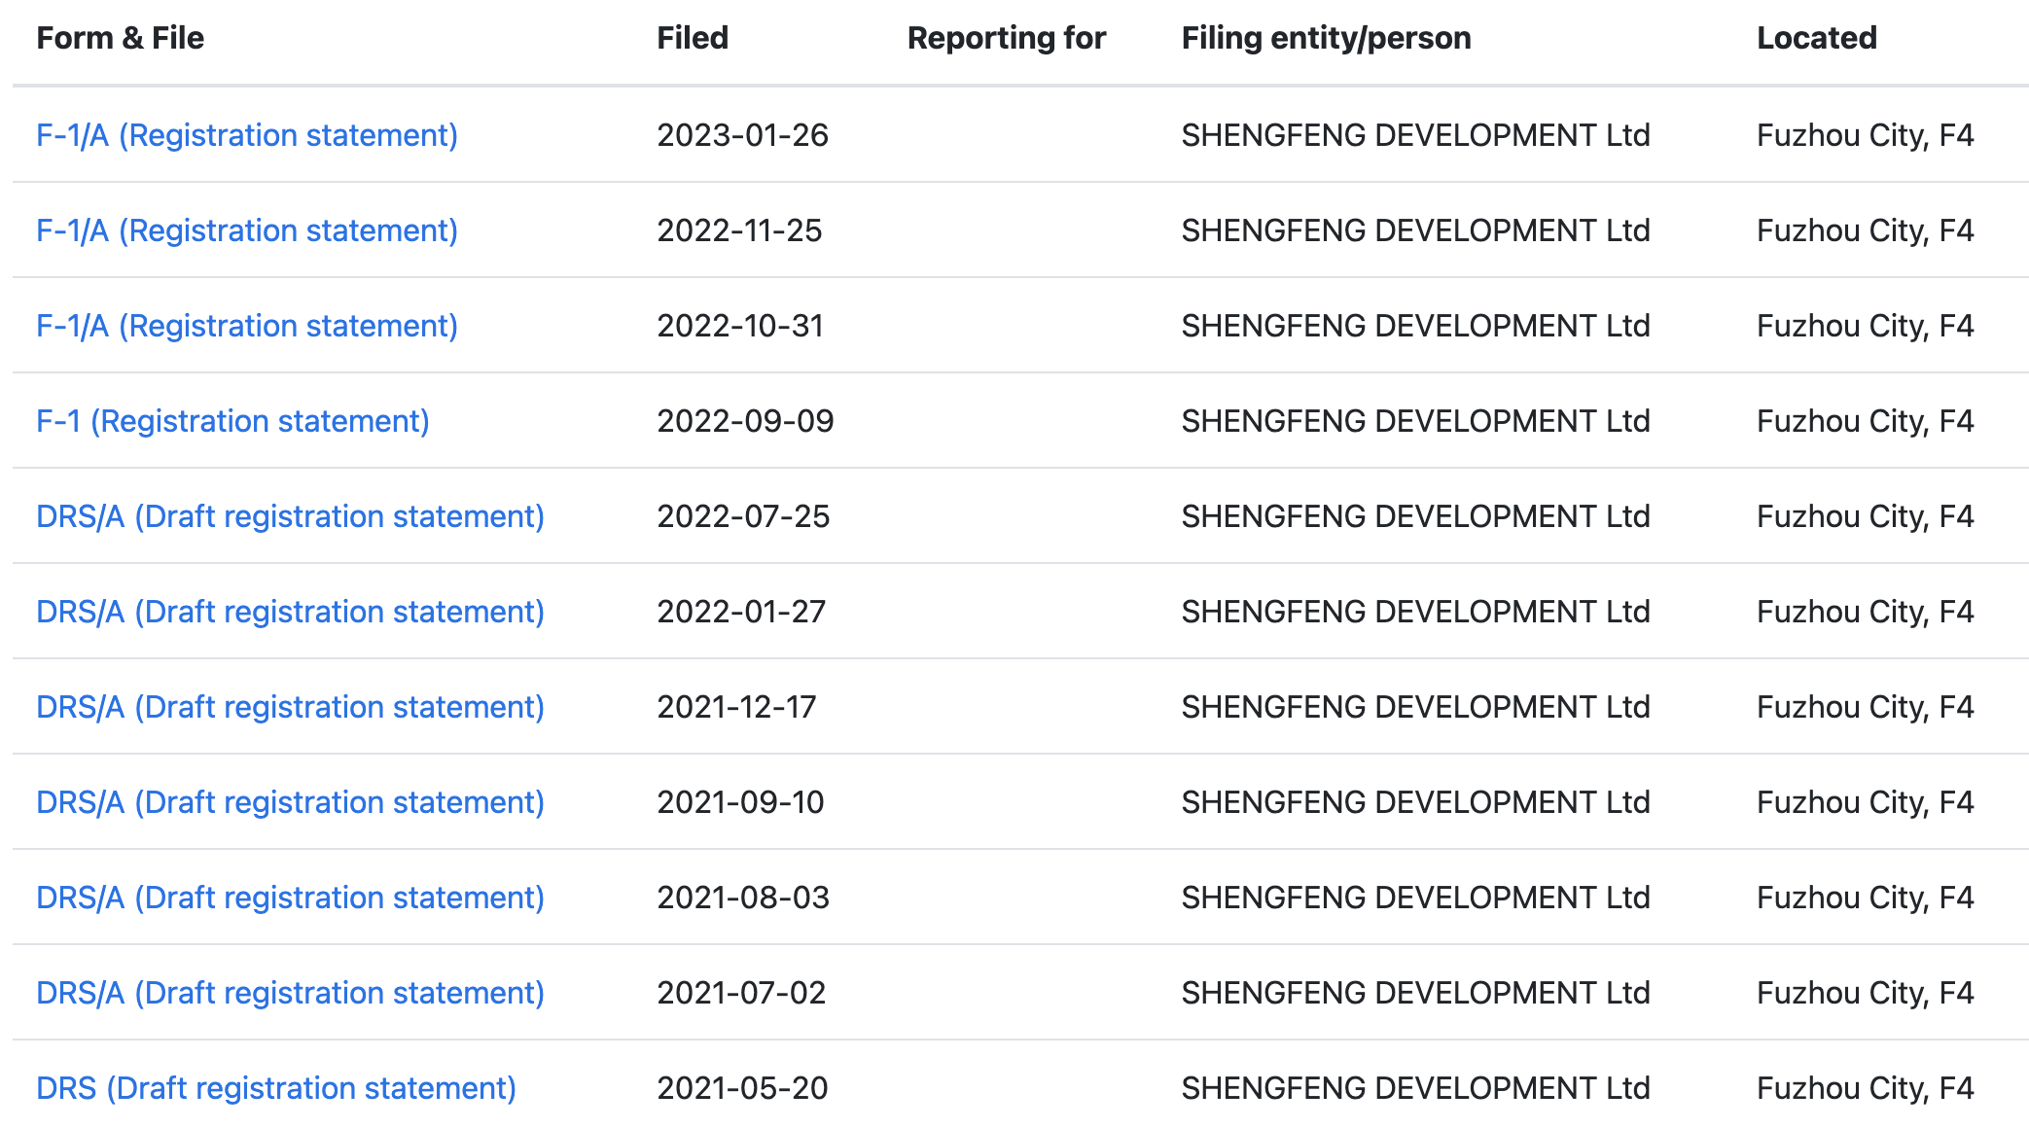Viewport: 2029px width, 1128px height.
Task: Select the filed date 2022-10-31
Action: 740,326
